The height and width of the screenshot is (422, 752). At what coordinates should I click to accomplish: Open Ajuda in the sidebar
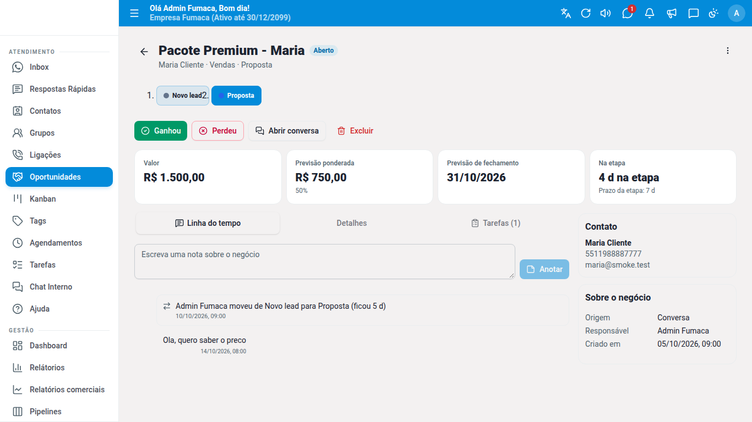pyautogui.click(x=59, y=309)
